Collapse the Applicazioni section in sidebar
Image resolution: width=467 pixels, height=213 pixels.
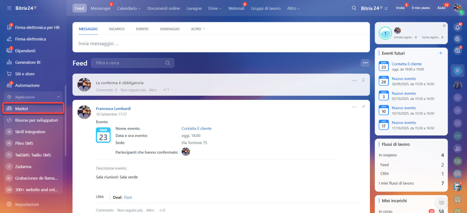click(58, 97)
